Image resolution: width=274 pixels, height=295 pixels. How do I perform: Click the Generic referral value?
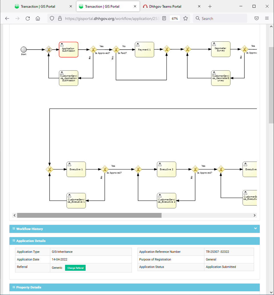tap(57, 268)
